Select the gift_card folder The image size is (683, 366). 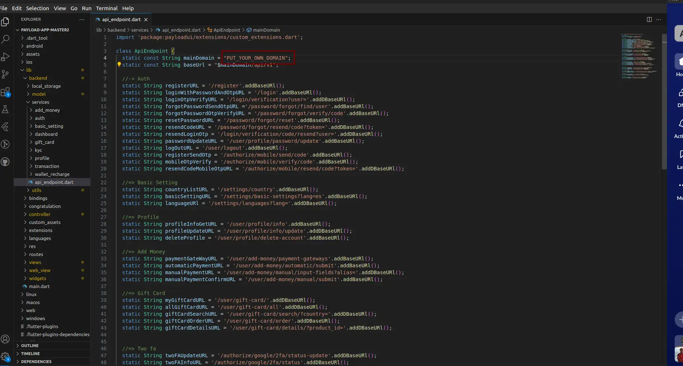[44, 142]
